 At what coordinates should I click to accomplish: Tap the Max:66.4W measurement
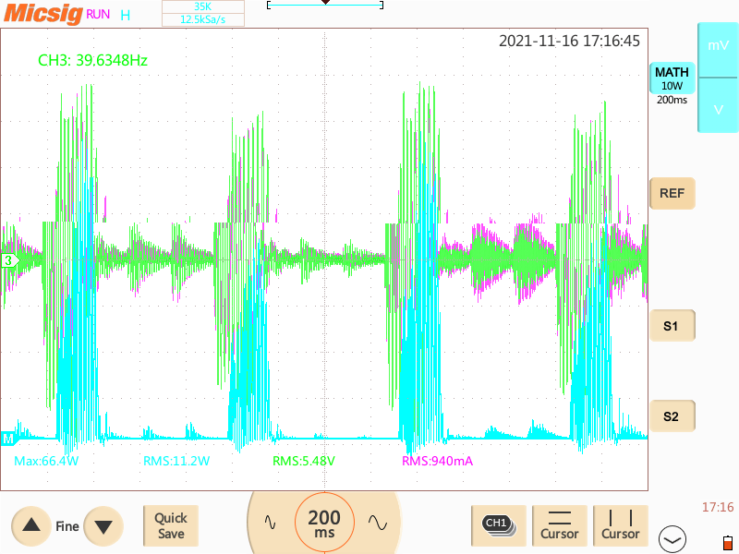tap(46, 461)
